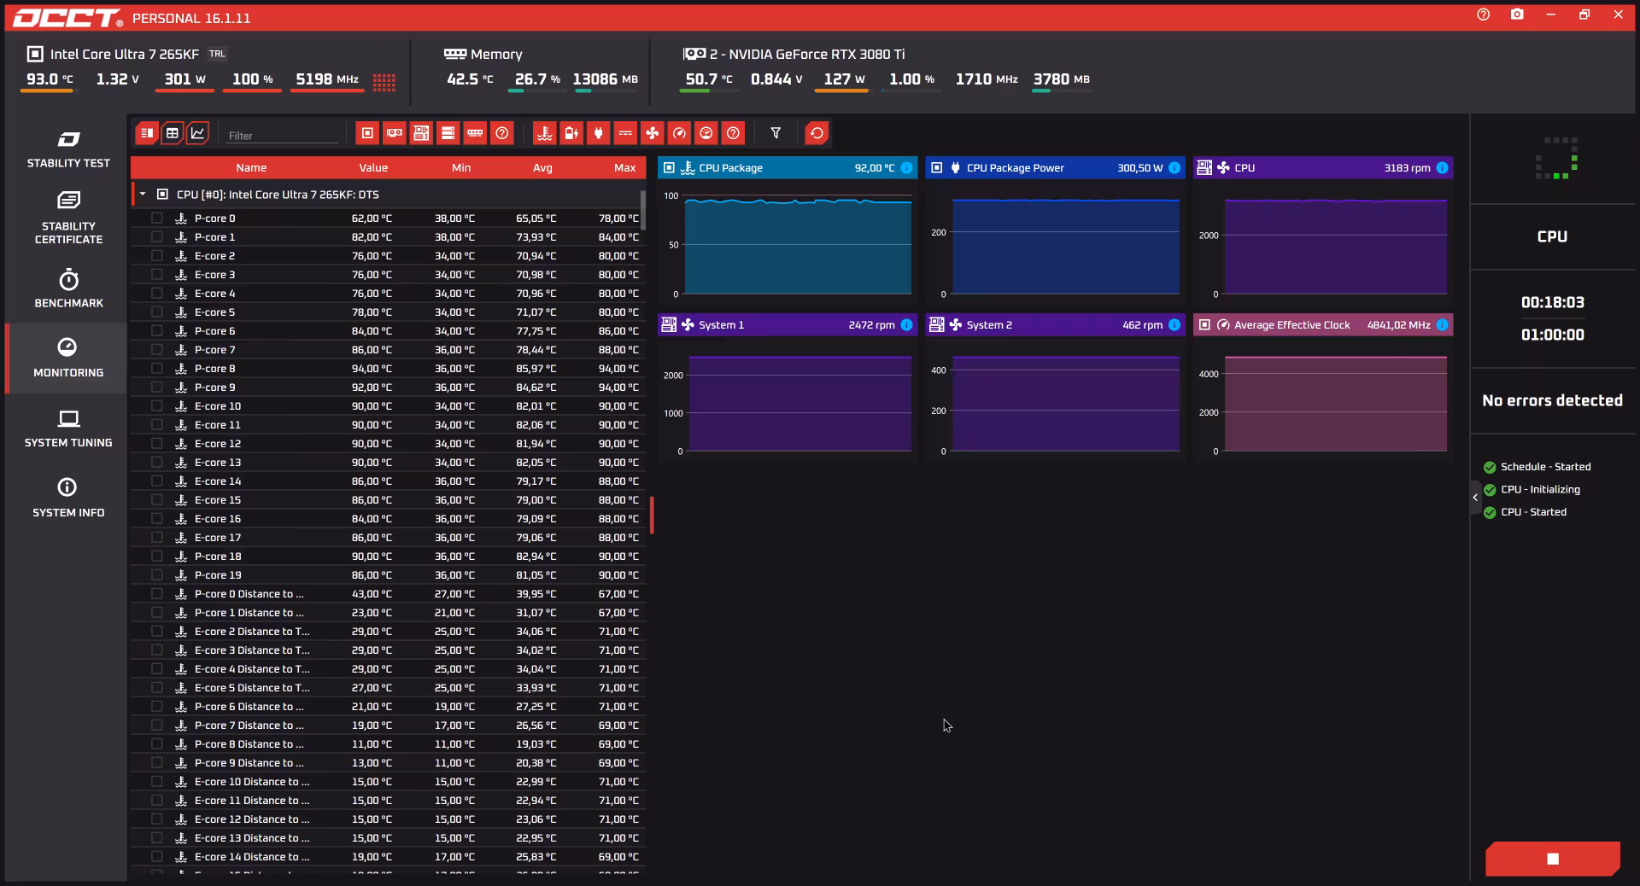
Task: Click the "No errors detected" status text
Action: tap(1552, 400)
